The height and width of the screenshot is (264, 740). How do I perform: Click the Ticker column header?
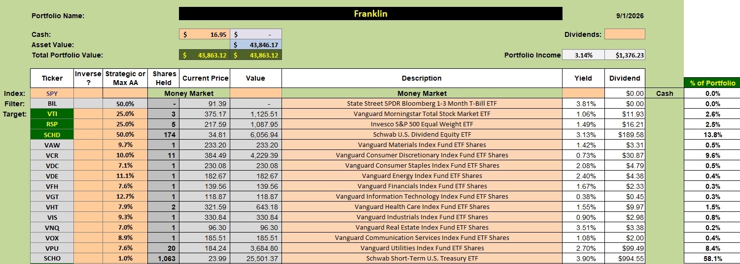(x=52, y=78)
